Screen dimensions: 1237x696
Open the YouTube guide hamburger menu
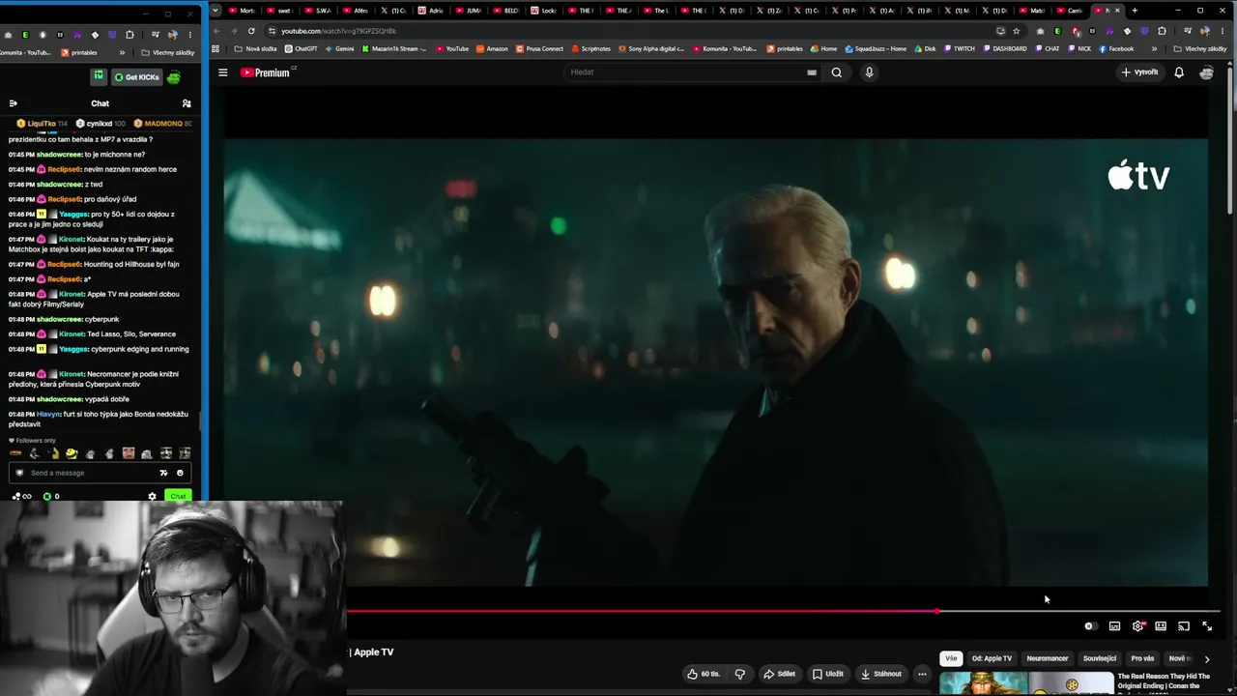(x=222, y=72)
